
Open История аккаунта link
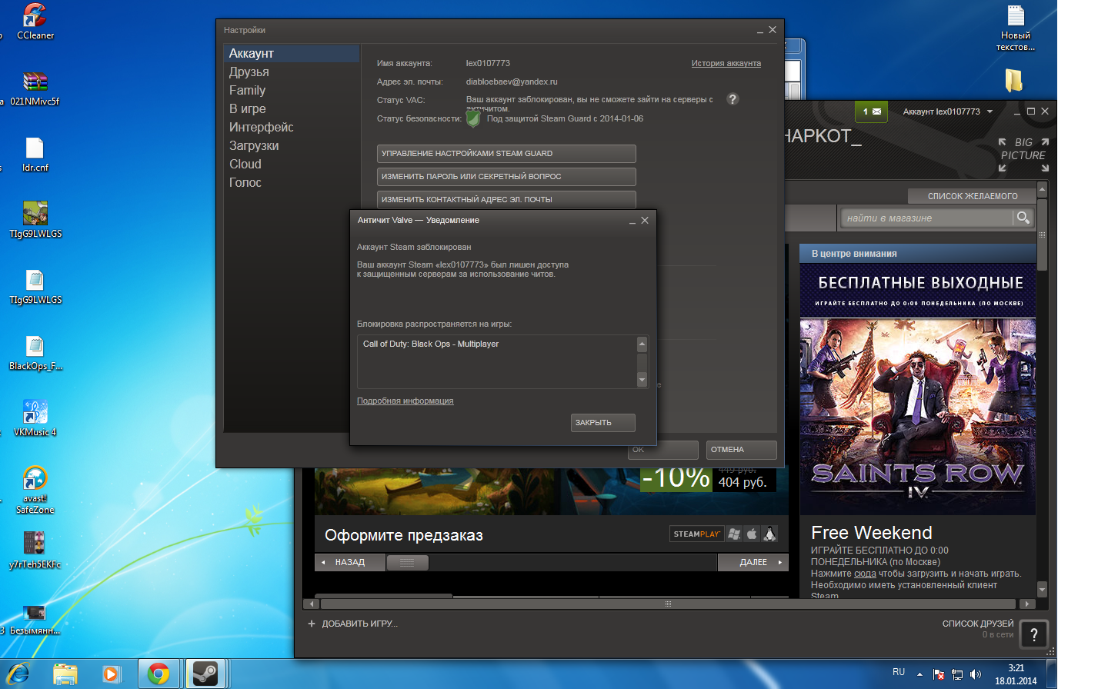click(726, 63)
